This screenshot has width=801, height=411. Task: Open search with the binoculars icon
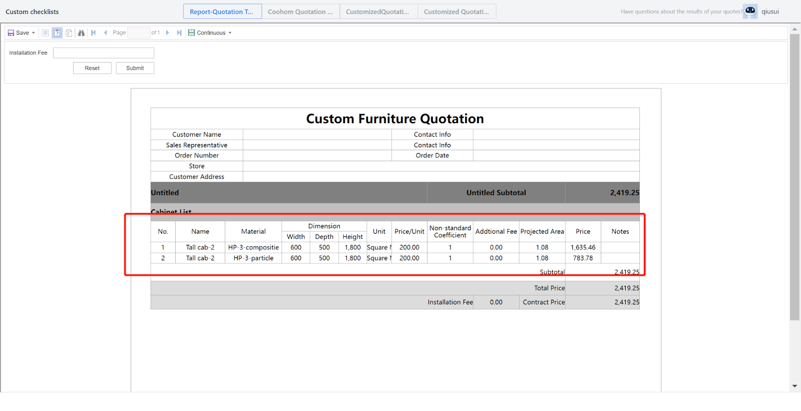coord(81,33)
